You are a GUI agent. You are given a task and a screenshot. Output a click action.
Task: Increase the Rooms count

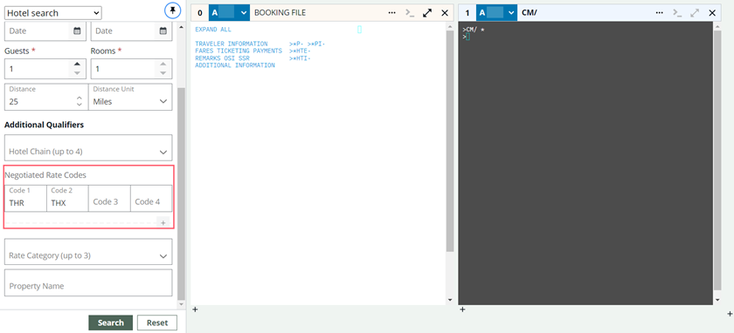[x=163, y=64]
